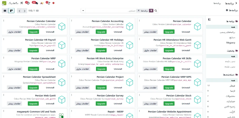Click the megaerpAI Common Util green icon
Screen dimensions: 239x118
click(x=61, y=116)
